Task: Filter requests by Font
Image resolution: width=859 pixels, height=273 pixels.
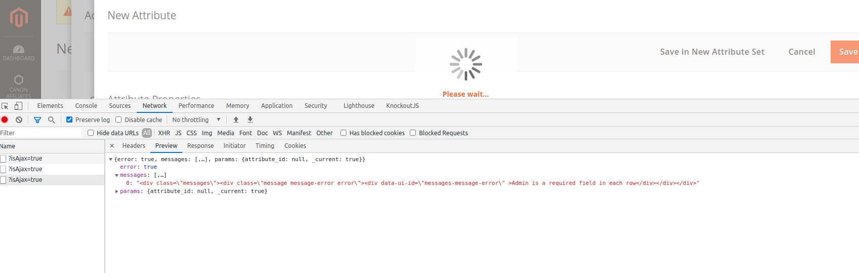Action: tap(246, 133)
